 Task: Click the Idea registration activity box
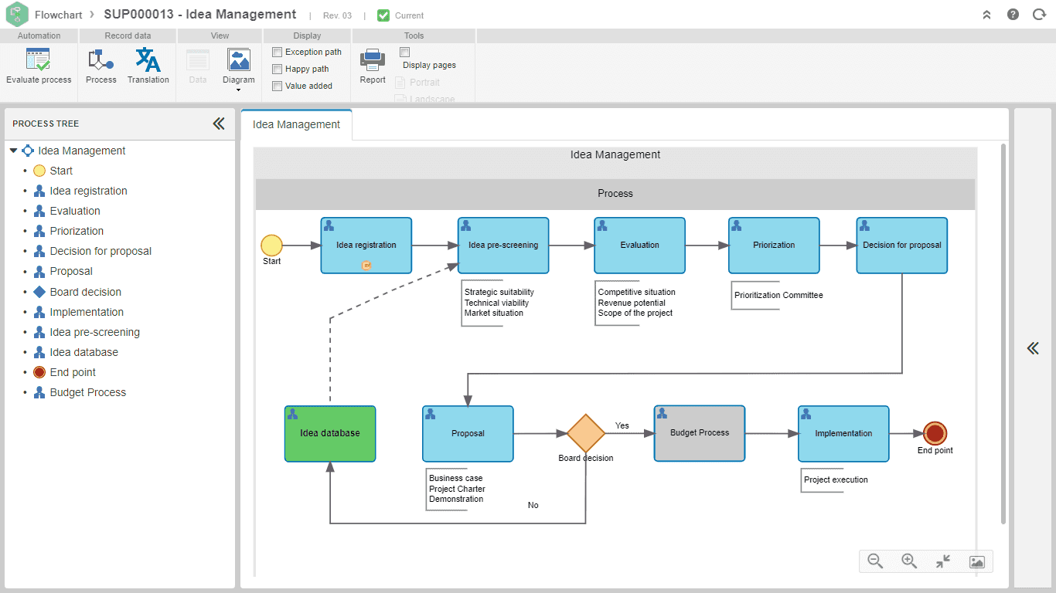[366, 246]
